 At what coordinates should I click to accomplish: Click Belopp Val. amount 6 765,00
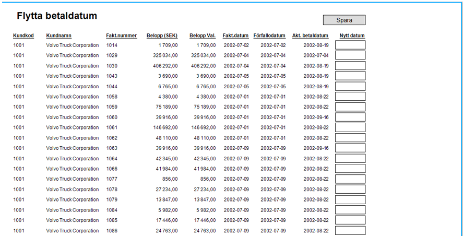coord(206,87)
